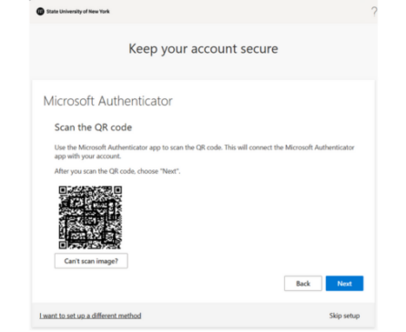Viewport: 406px width, 332px height.
Task: Click the gray header bar beside the university name
Action: point(239,12)
